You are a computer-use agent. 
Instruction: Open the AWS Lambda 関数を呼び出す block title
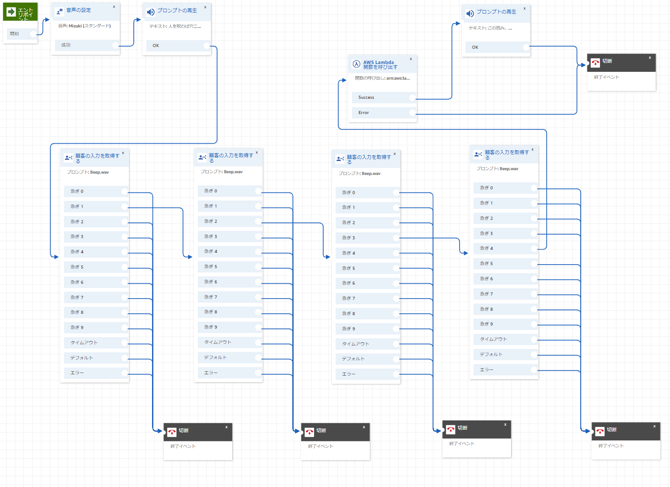tap(380, 65)
